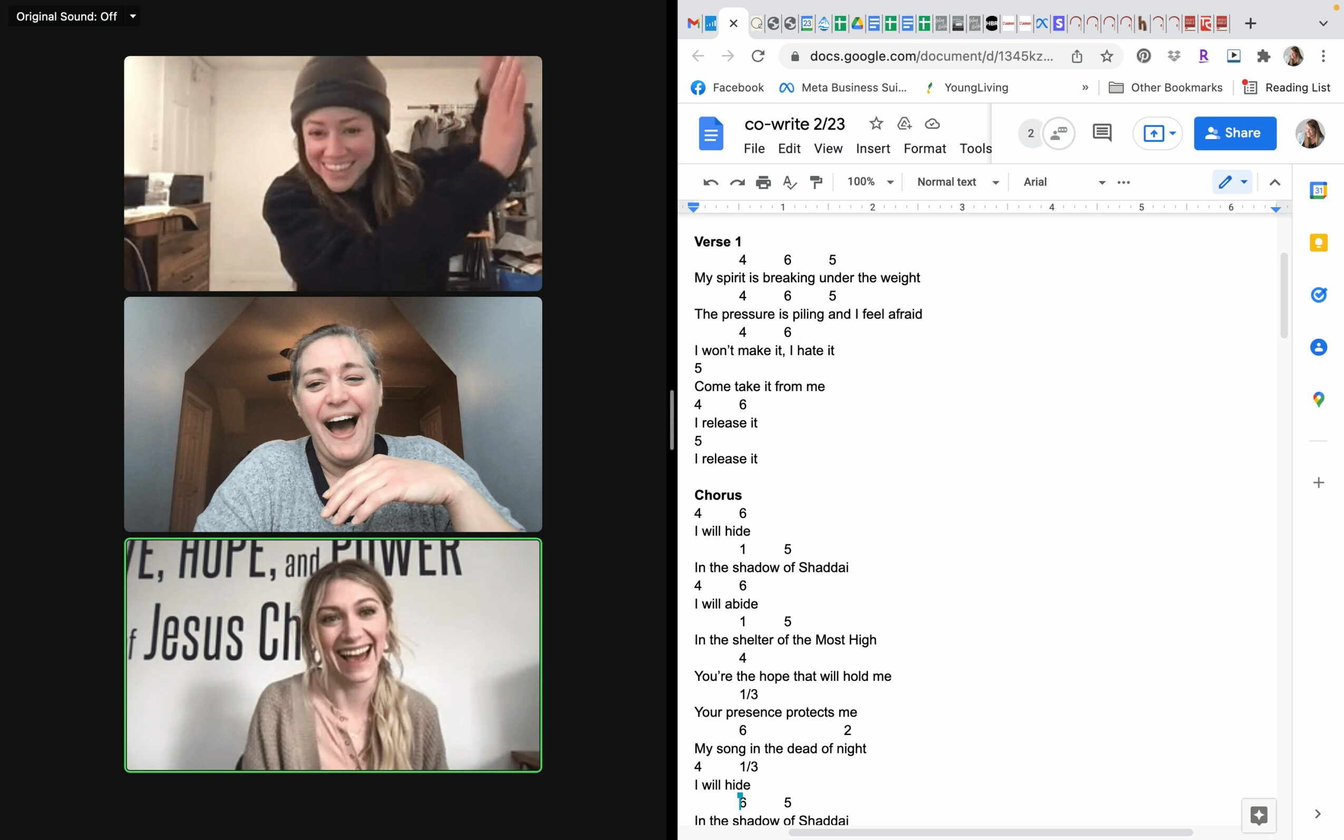
Task: Open a new Chrome tab
Action: (1250, 23)
